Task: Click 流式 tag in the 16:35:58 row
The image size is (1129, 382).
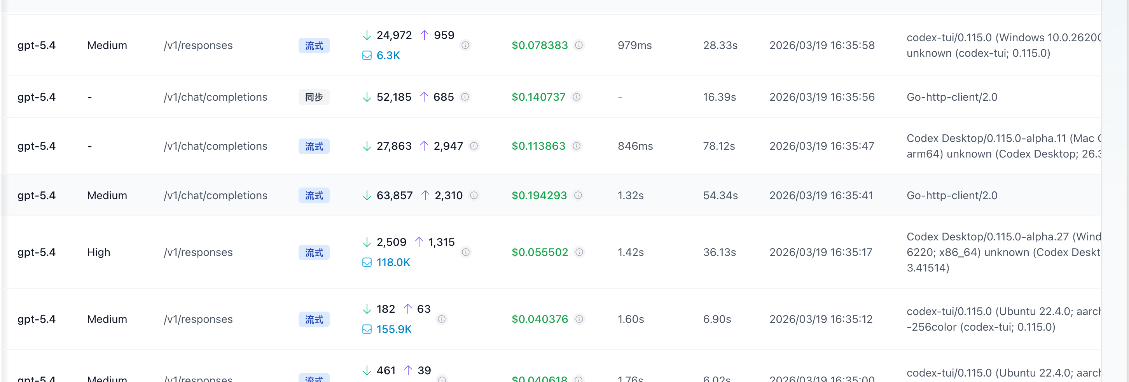Action: pyautogui.click(x=314, y=45)
